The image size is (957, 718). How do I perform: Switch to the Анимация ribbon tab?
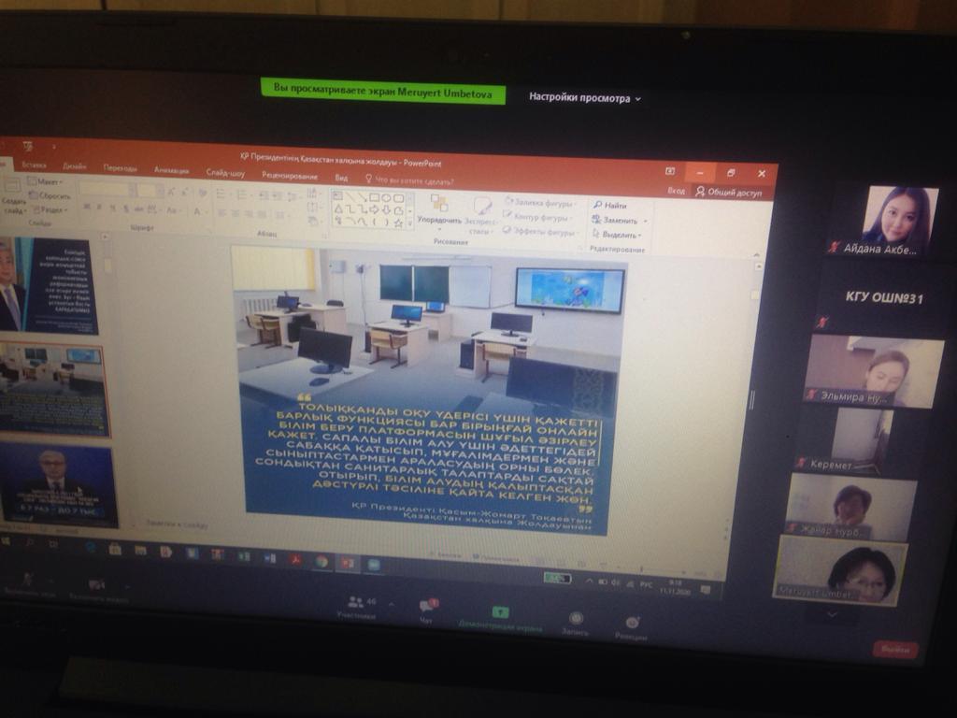click(x=171, y=170)
